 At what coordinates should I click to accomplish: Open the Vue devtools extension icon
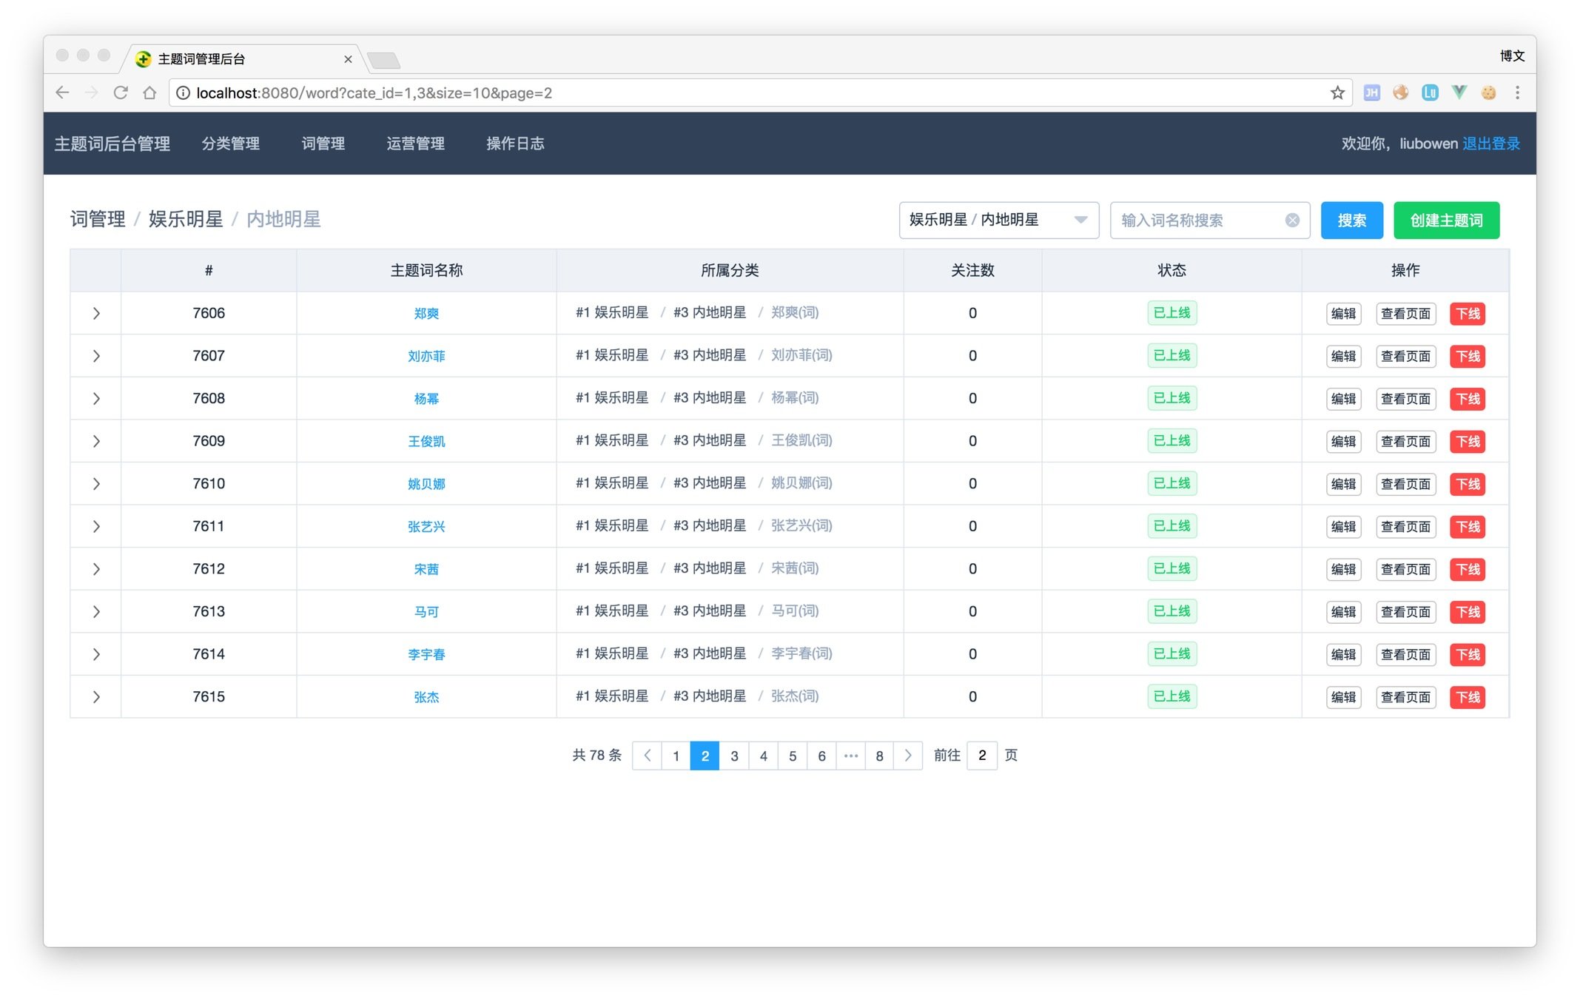(1459, 92)
